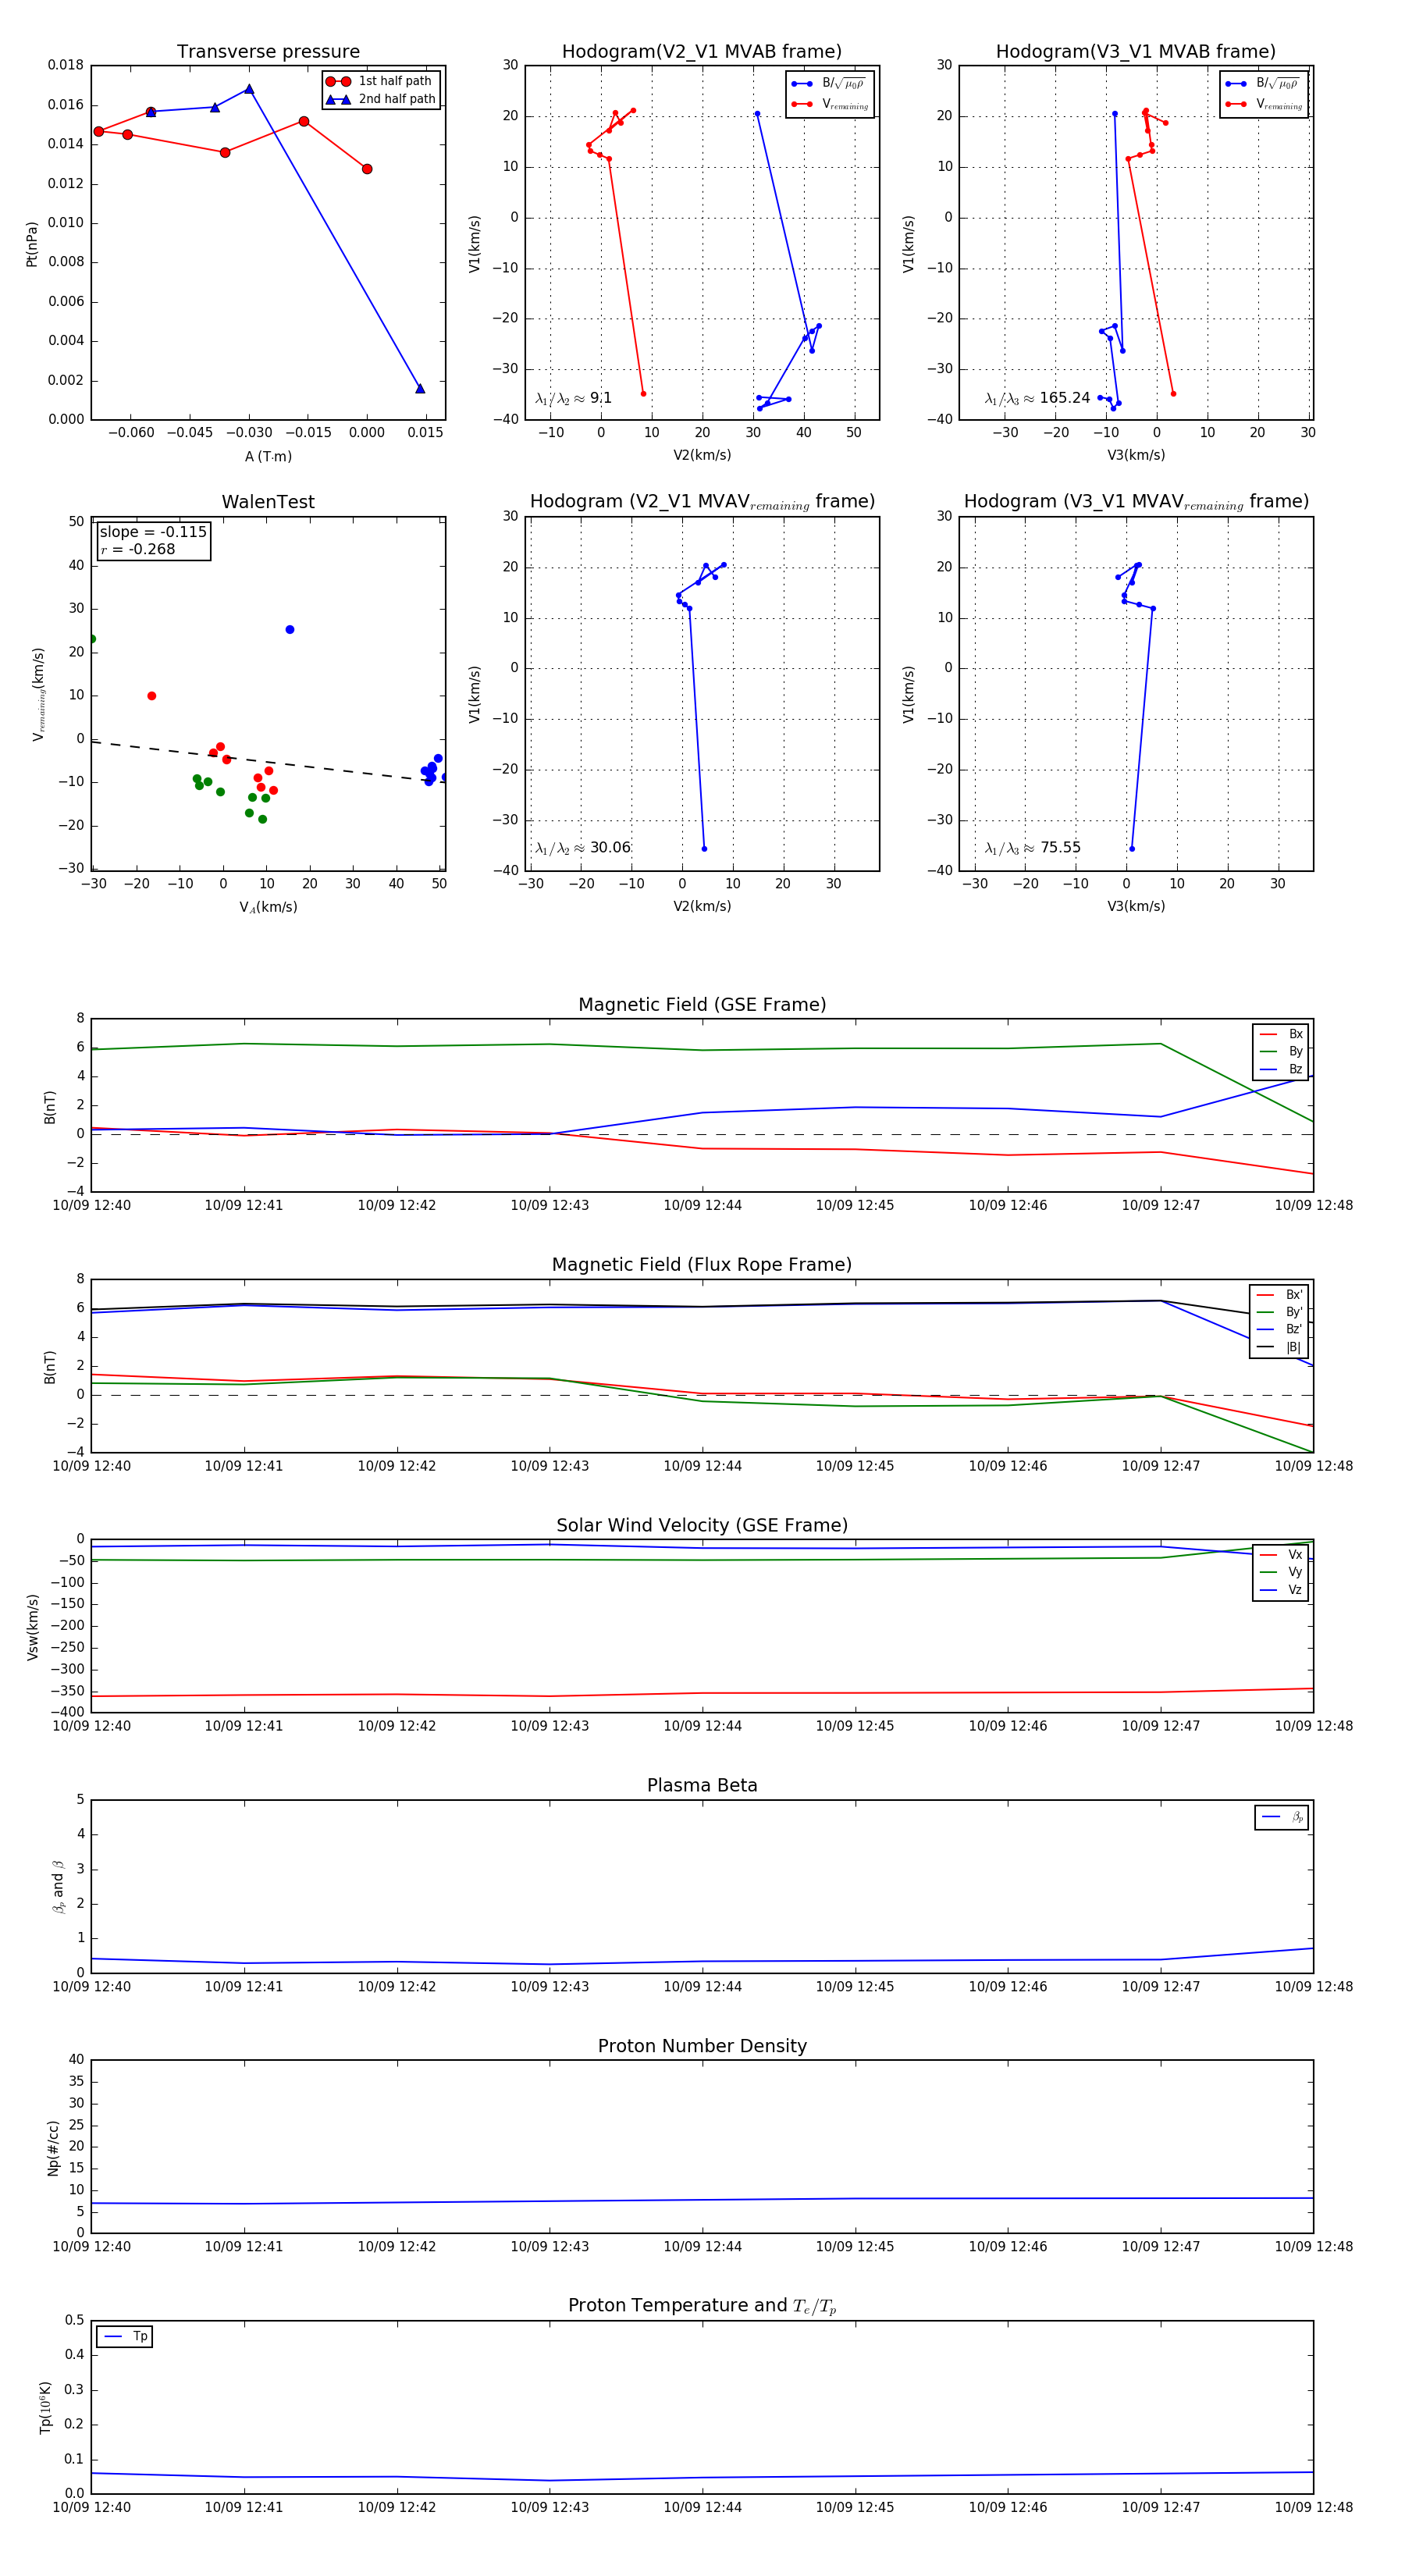1405x2576 pixels.
Task: Click the "r = -0.268" annotation
Action: click(137, 549)
